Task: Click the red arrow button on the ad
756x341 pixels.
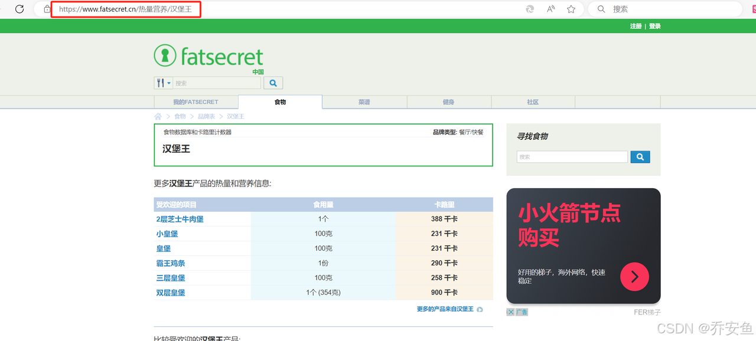Action: (634, 277)
